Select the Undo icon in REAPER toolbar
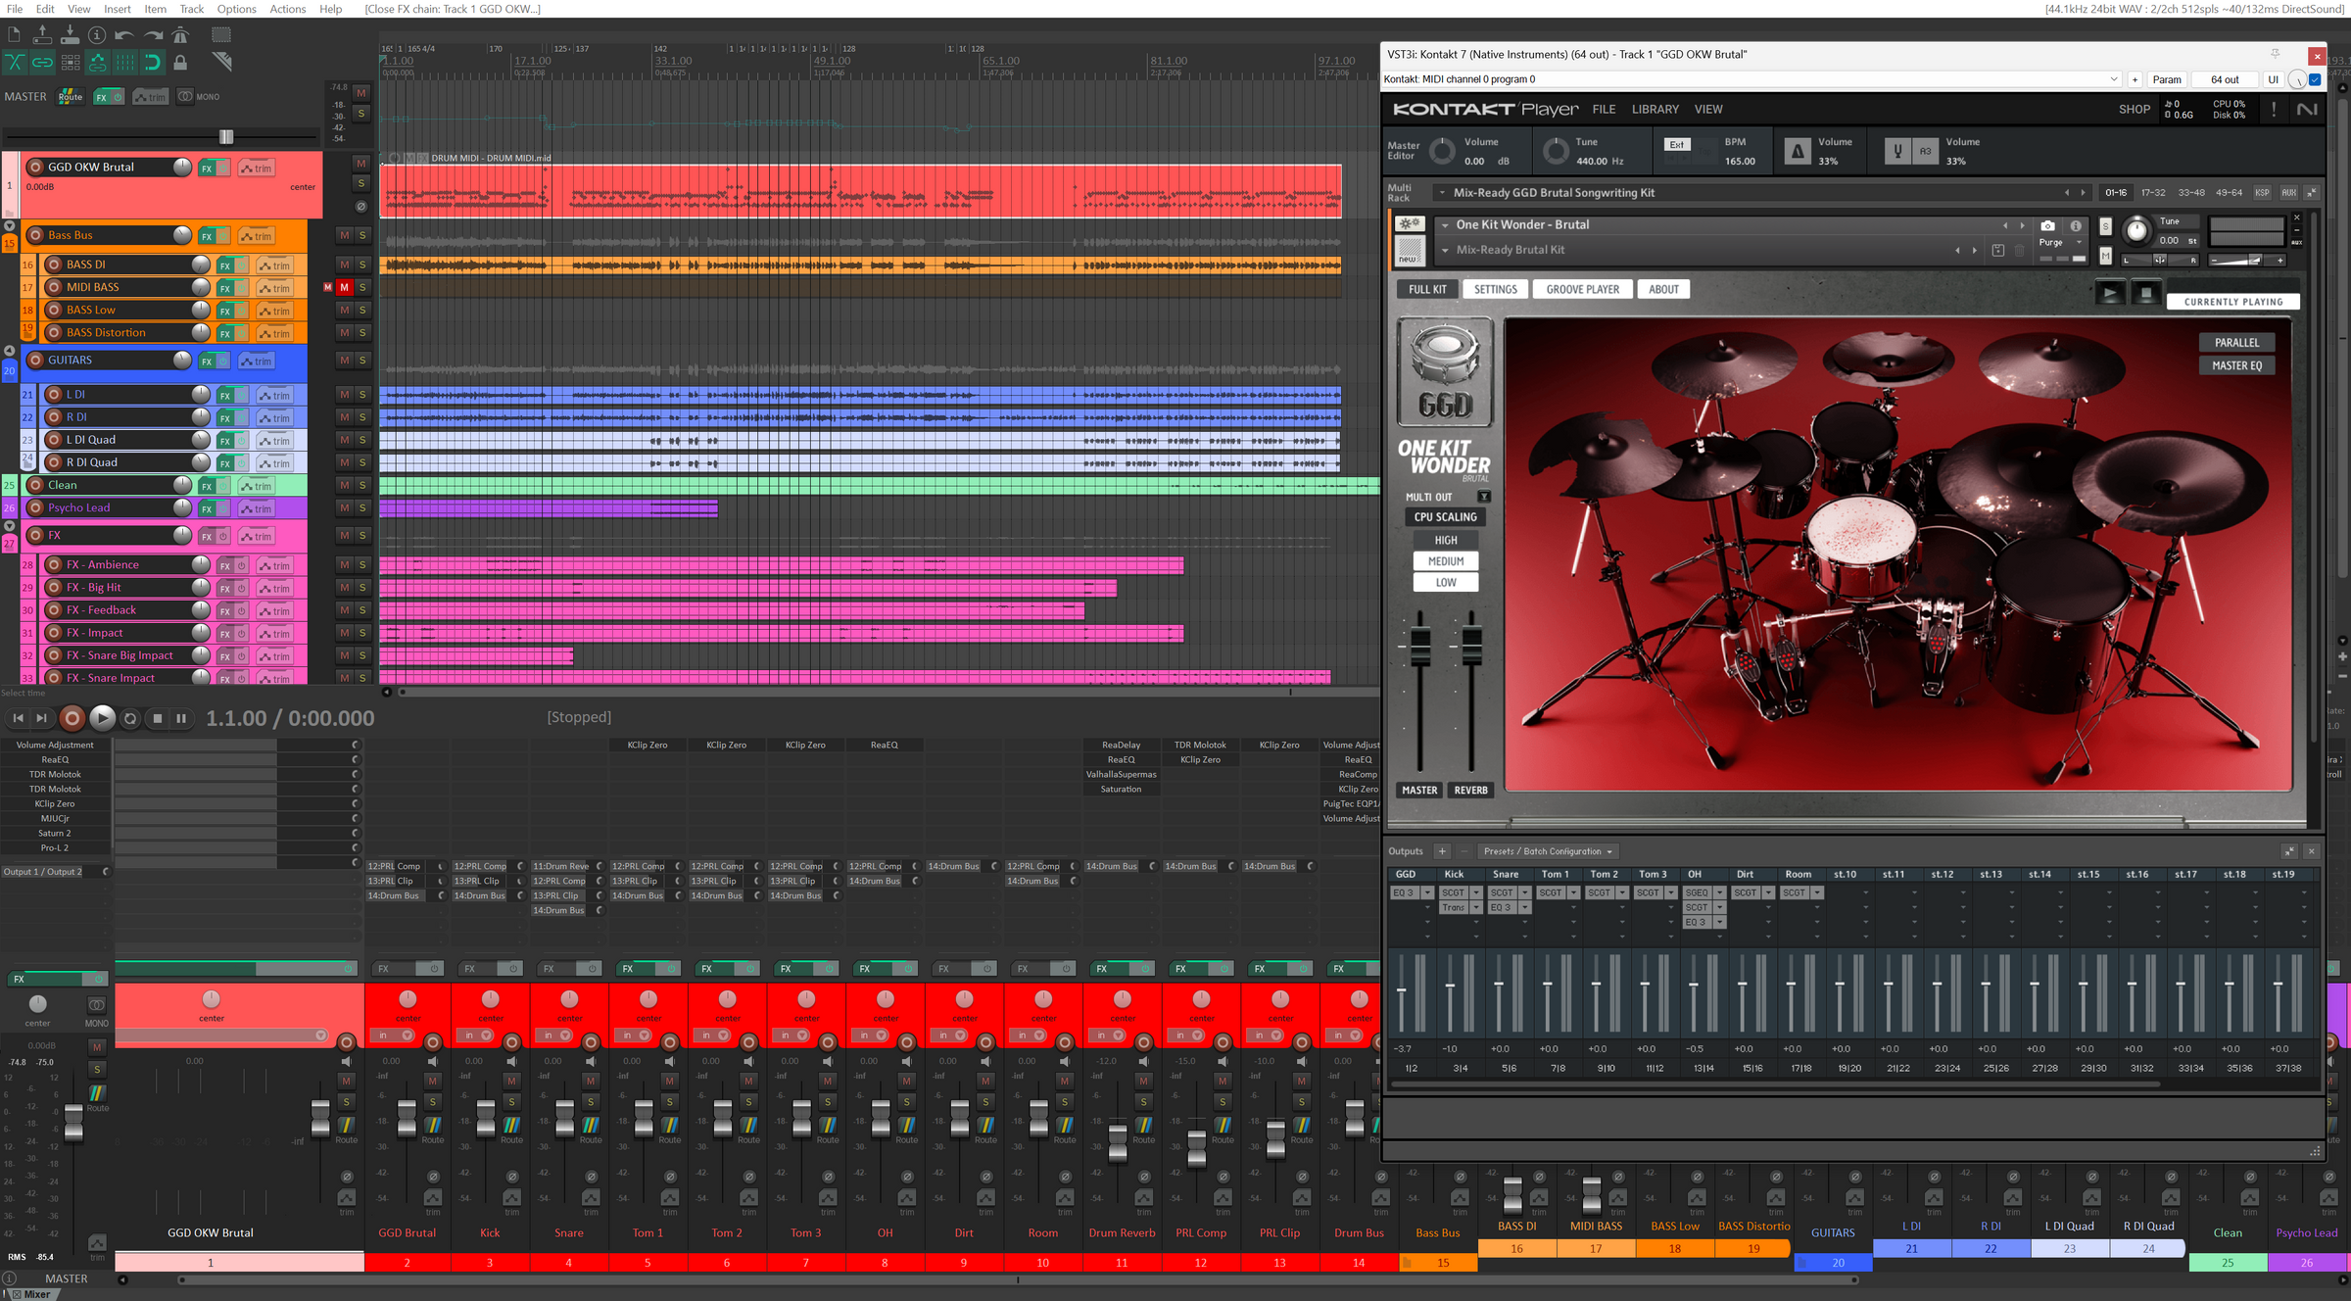Image resolution: width=2351 pixels, height=1301 pixels. 124,35
